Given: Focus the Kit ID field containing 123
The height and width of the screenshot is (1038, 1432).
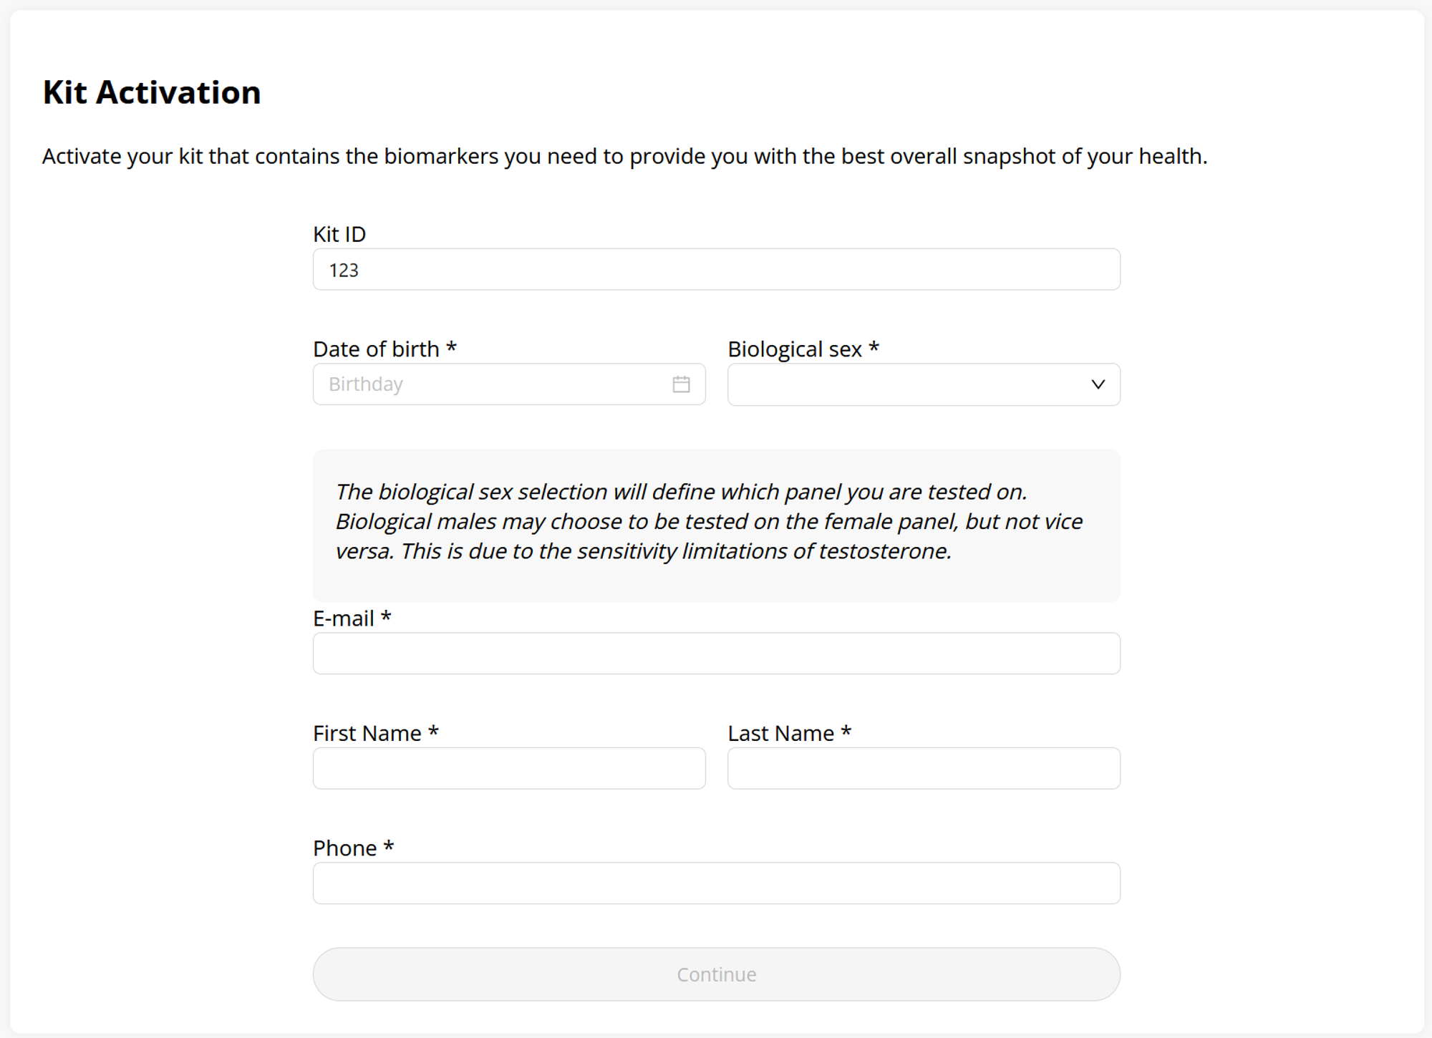Looking at the screenshot, I should point(716,269).
